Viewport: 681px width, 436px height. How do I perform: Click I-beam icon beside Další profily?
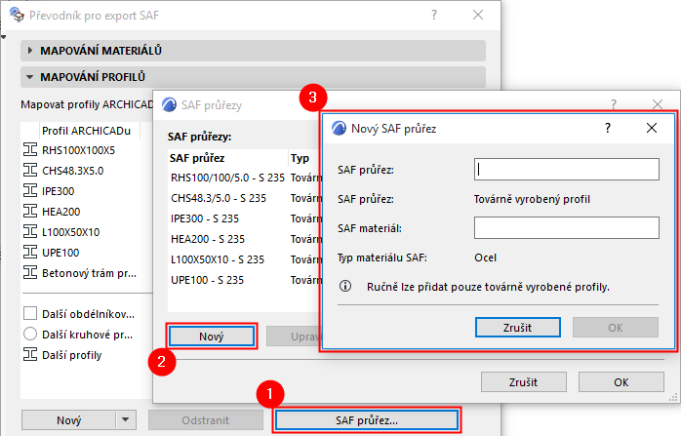click(x=30, y=355)
